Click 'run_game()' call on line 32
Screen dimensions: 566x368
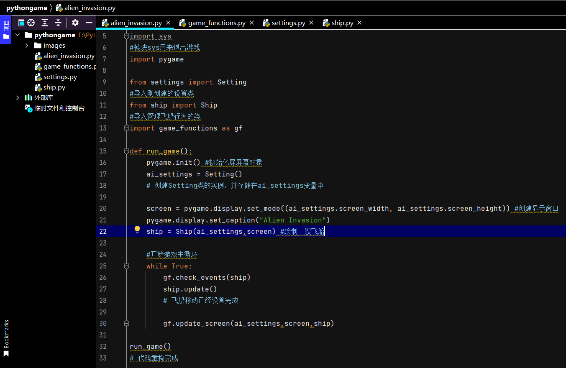pos(151,346)
